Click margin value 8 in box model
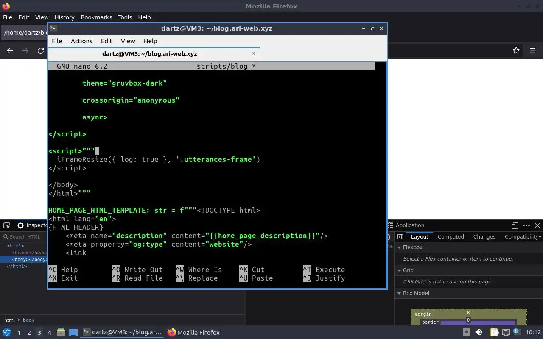 (x=468, y=313)
